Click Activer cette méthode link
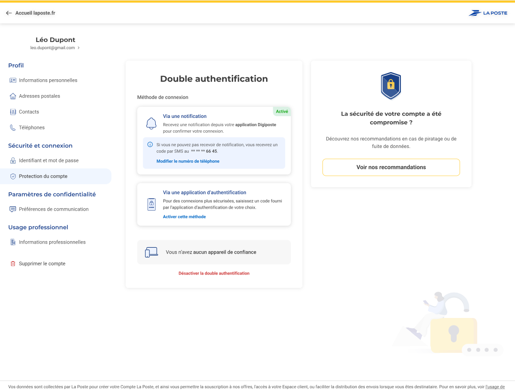 184,217
